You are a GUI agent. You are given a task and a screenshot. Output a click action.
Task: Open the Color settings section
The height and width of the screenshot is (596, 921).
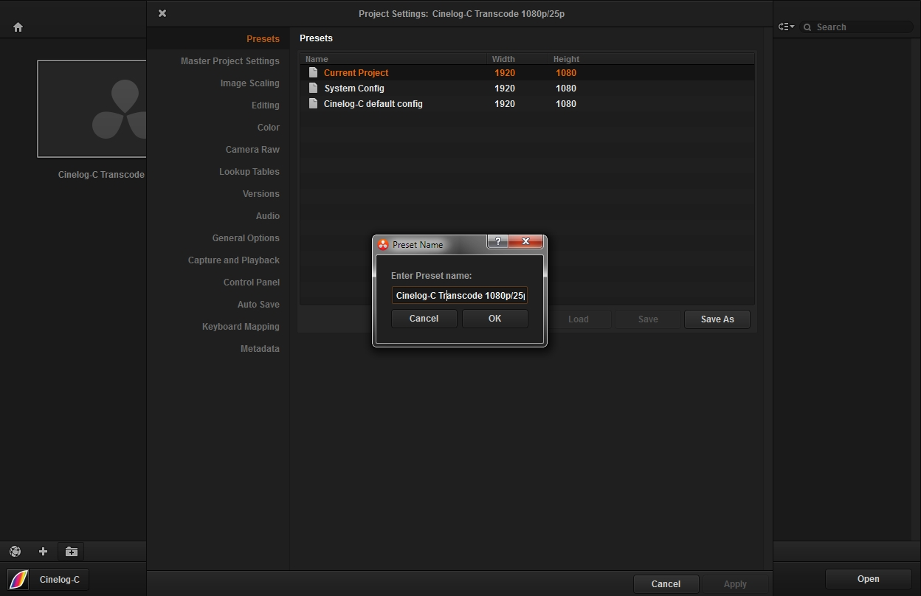[268, 127]
